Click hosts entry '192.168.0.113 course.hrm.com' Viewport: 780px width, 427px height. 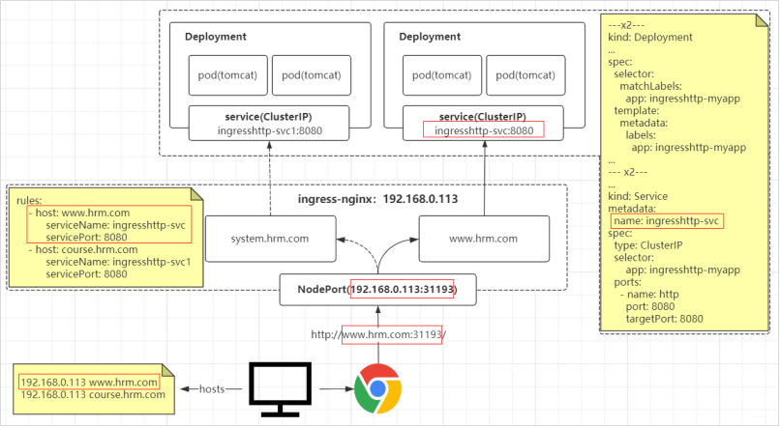pyautogui.click(x=93, y=395)
